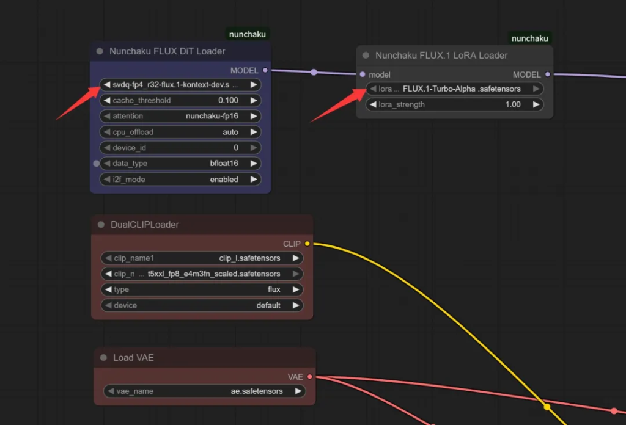Collapse the Load VAE node dot

coord(103,358)
